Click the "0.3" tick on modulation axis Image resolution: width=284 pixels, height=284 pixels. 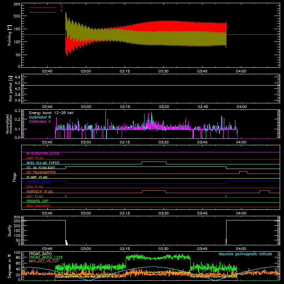(17, 110)
